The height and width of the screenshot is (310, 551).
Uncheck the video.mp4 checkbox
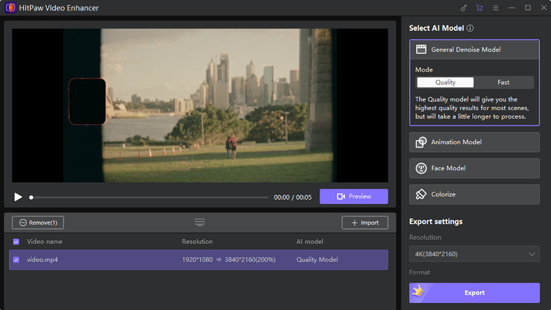[x=17, y=260]
